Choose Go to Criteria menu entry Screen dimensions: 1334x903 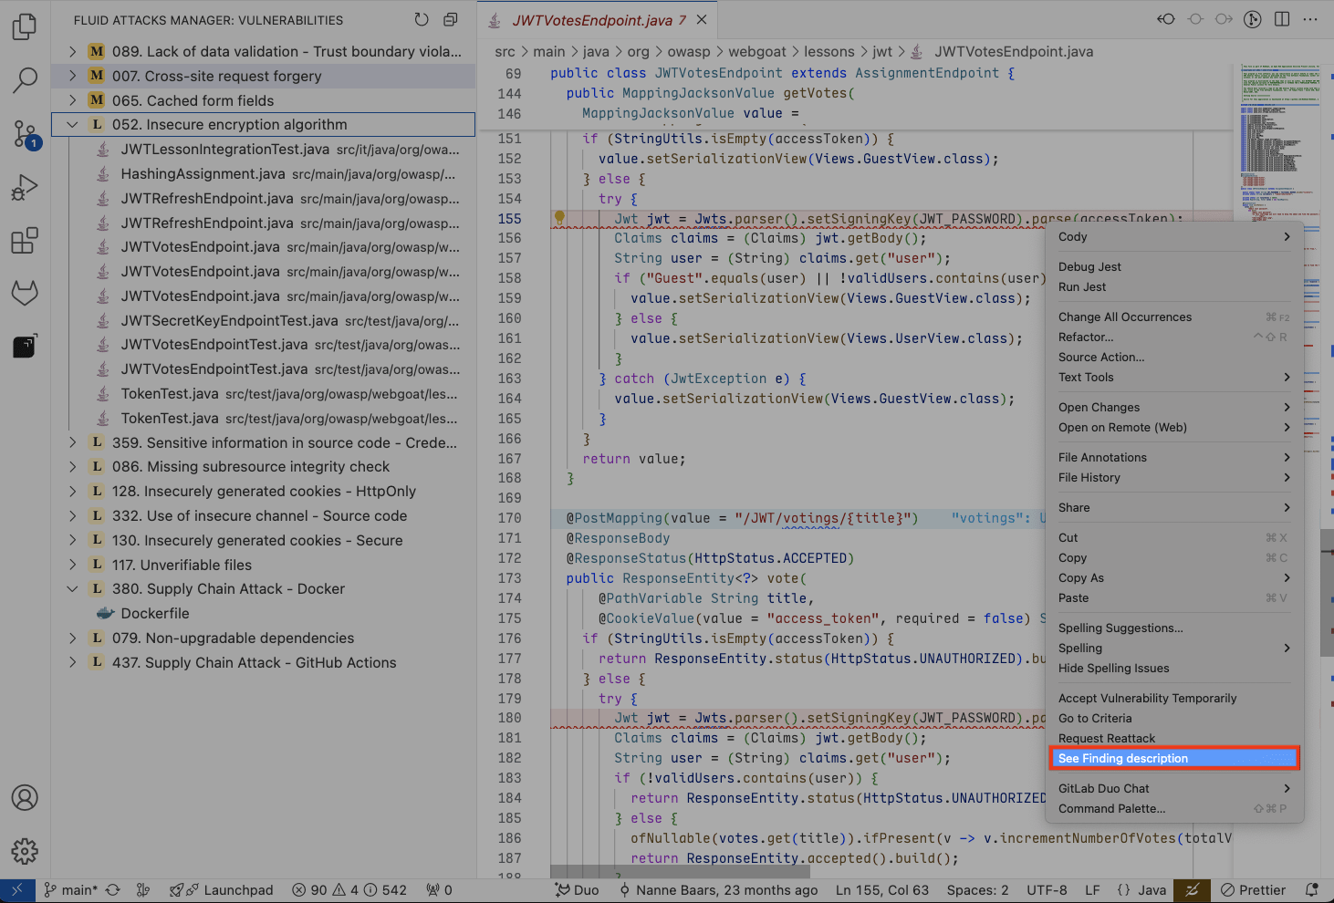pos(1174,719)
